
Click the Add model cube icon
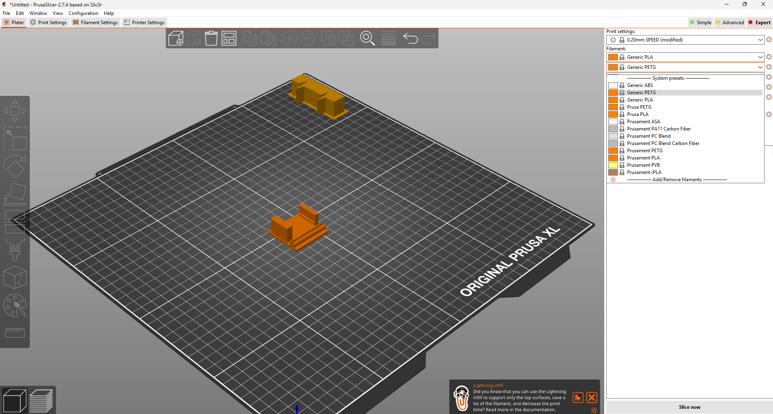coord(176,39)
